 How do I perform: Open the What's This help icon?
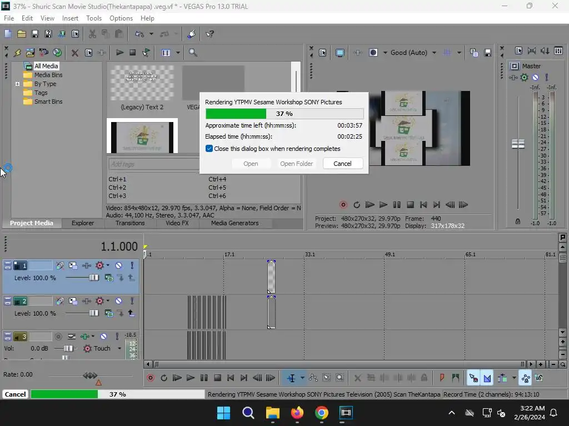pos(209,34)
